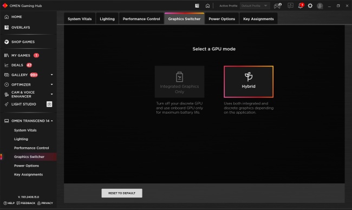Open Privacy lock icon link
The width and height of the screenshot is (352, 210).
[39, 203]
